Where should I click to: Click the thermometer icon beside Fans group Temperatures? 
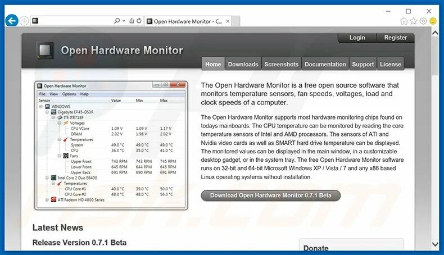pyautogui.click(x=66, y=139)
